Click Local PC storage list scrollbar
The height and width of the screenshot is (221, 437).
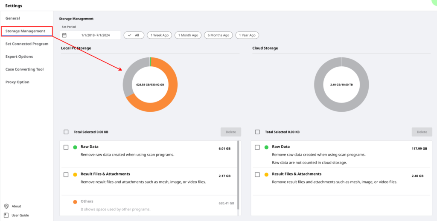pyautogui.click(x=238, y=175)
